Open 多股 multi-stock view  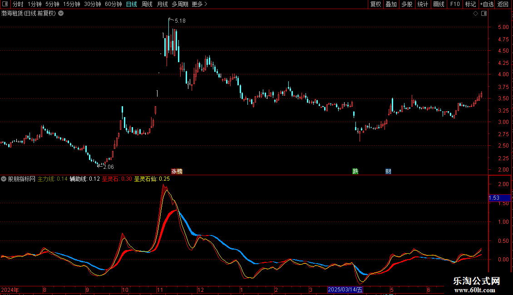tap(407, 4)
